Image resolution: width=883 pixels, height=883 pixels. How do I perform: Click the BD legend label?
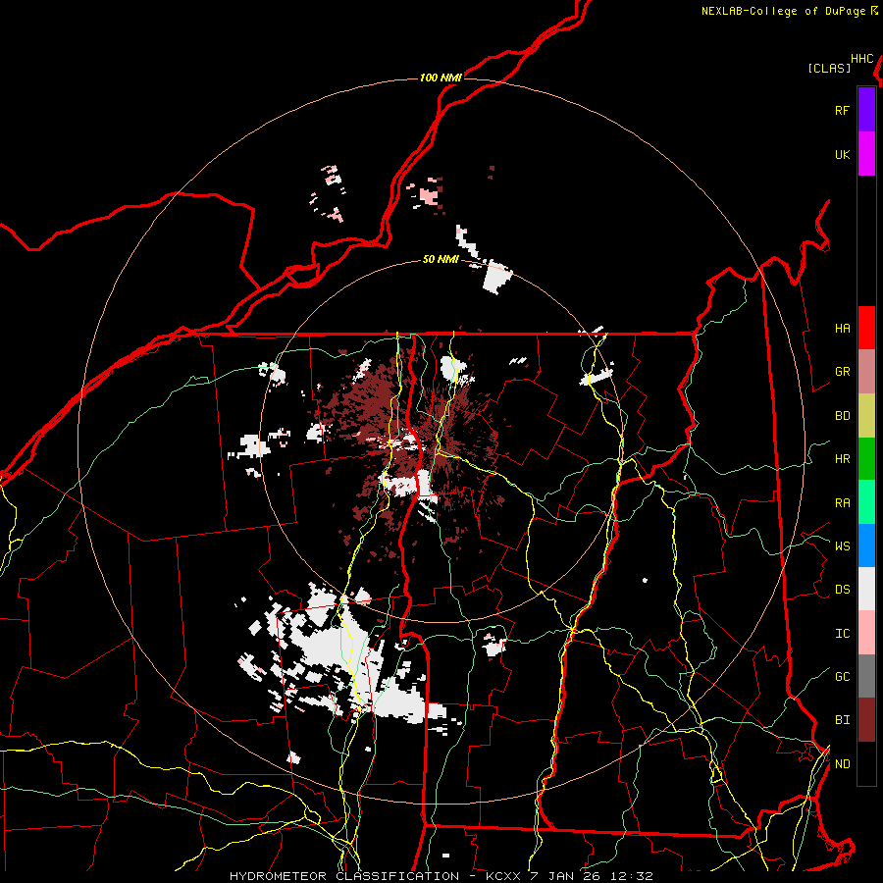(842, 416)
